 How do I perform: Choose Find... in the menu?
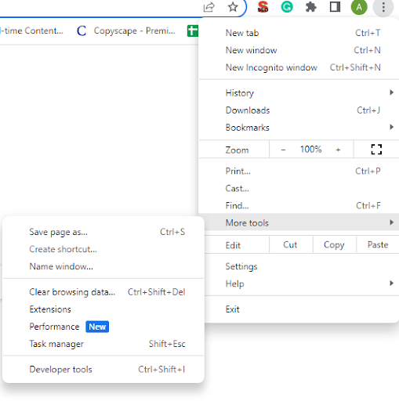[x=299, y=205]
